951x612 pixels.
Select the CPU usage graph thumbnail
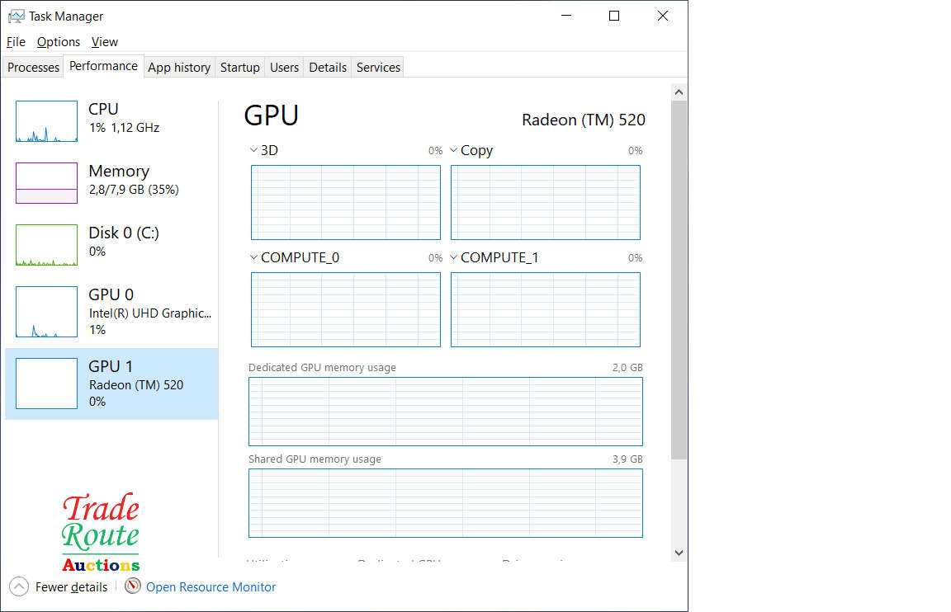pyautogui.click(x=46, y=121)
